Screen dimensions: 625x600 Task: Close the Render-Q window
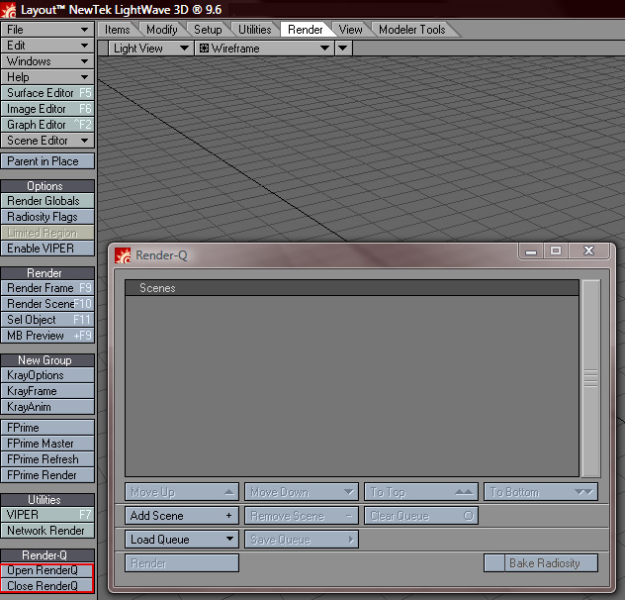point(588,250)
